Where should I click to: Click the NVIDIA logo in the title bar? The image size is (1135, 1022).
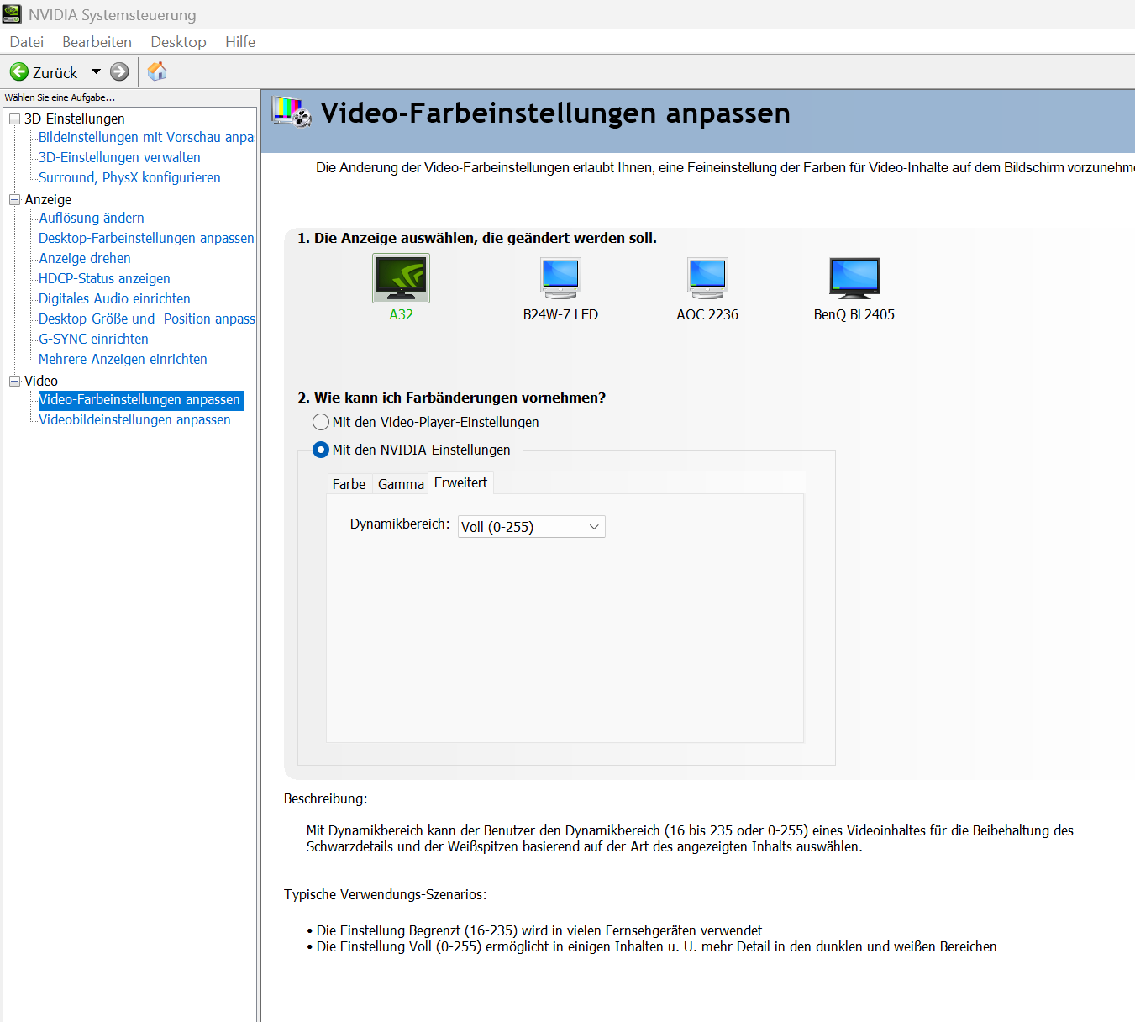[12, 14]
